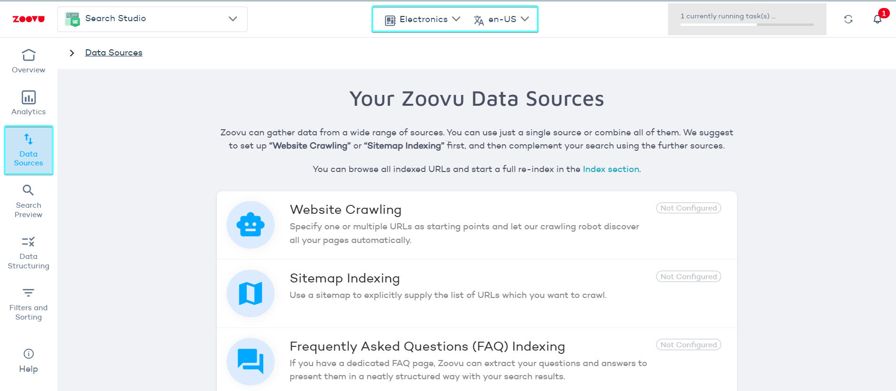Open the notifications bell

click(x=877, y=19)
